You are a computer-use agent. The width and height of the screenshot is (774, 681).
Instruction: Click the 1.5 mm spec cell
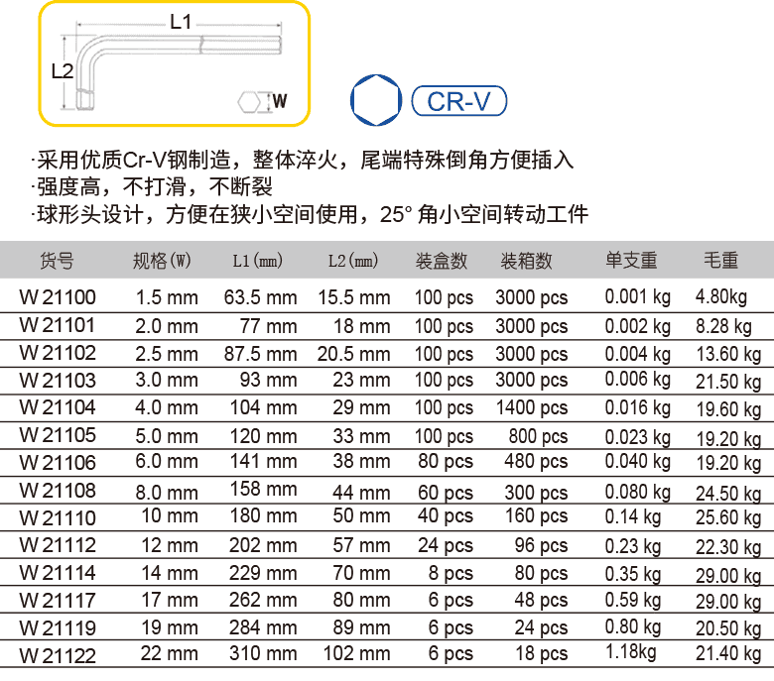(167, 297)
